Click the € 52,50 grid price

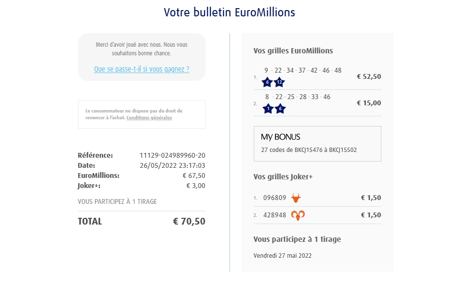[x=368, y=76]
